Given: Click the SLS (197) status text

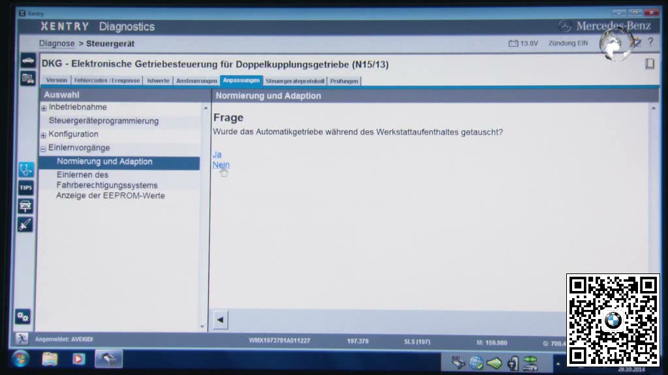Looking at the screenshot, I should coord(417,341).
